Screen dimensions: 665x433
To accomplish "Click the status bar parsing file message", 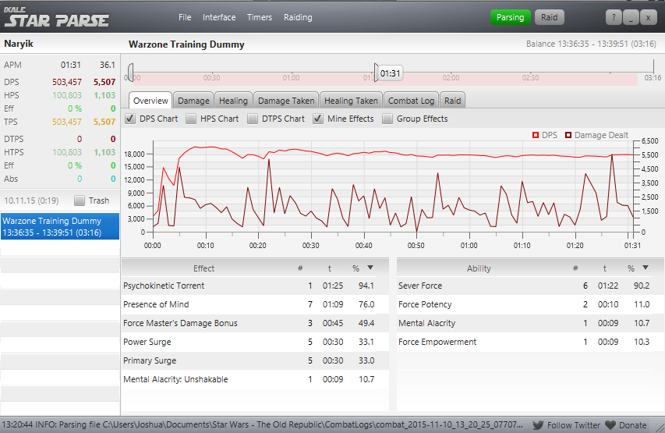I will (262, 424).
